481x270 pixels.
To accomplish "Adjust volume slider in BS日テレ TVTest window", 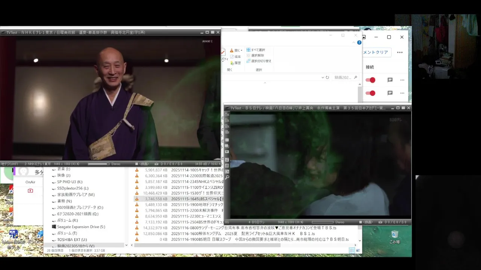I will point(323,222).
